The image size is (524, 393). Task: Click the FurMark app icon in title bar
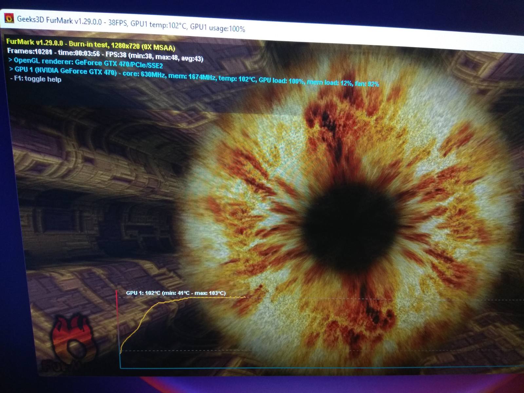click(9, 18)
